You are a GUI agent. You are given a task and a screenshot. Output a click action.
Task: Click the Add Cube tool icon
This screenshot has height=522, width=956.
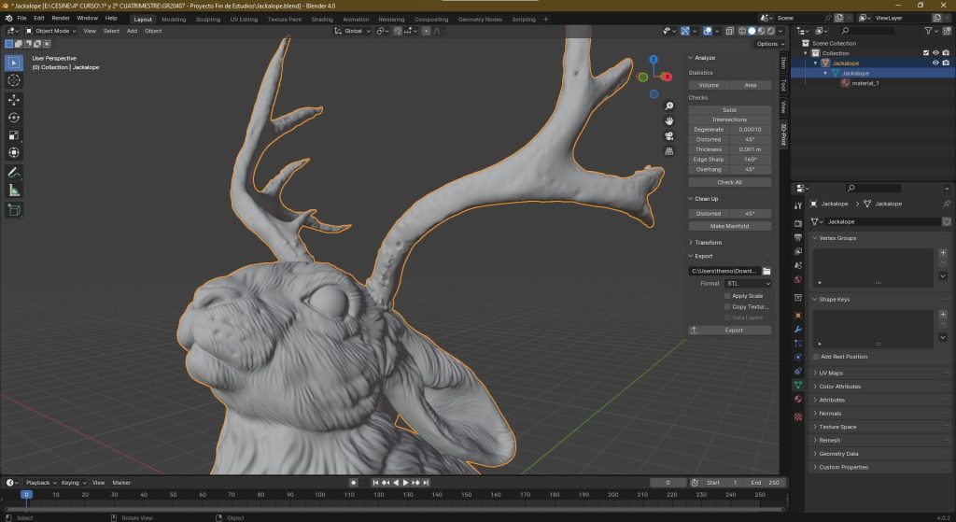click(14, 210)
